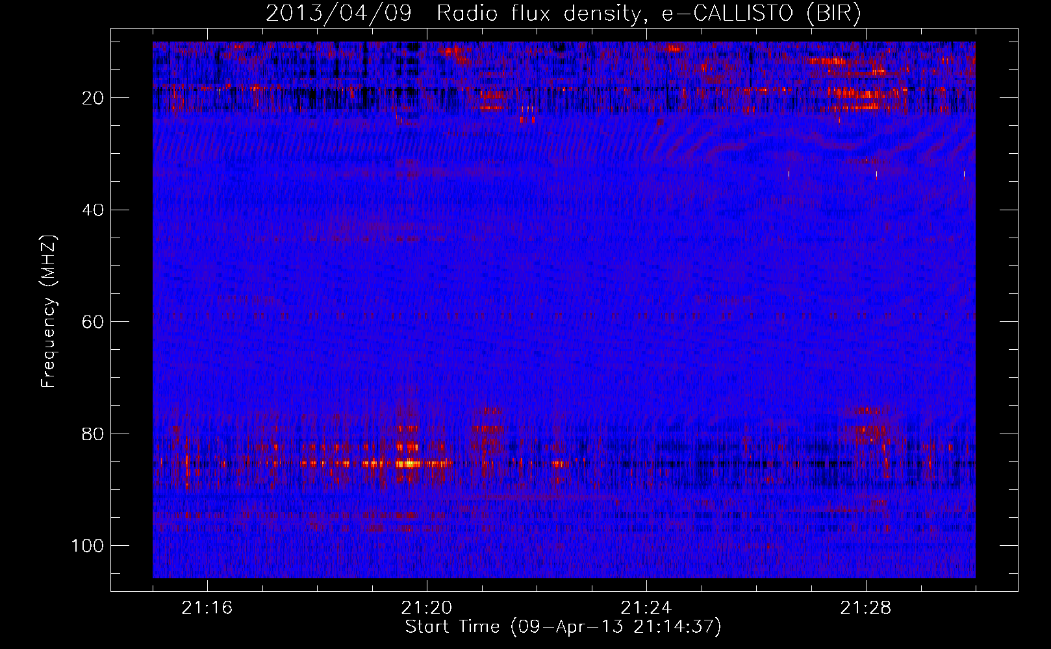Click the 21:20 time tick label

(427, 608)
